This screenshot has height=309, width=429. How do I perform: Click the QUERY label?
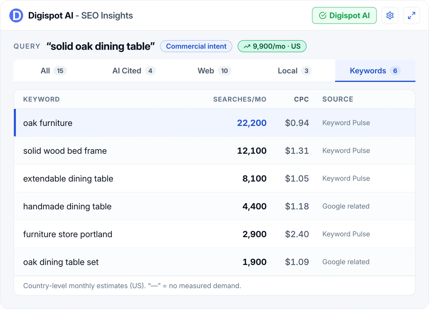pyautogui.click(x=27, y=46)
